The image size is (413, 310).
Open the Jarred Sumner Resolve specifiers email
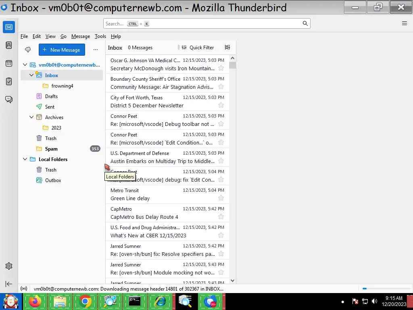(x=167, y=250)
